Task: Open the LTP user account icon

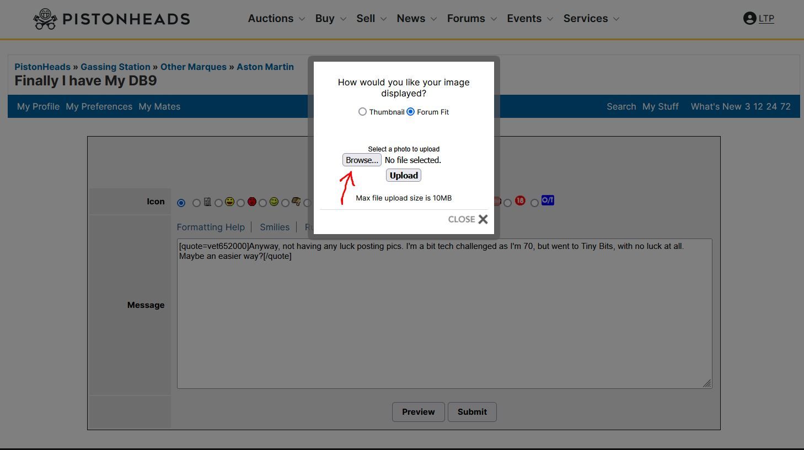Action: [x=749, y=19]
